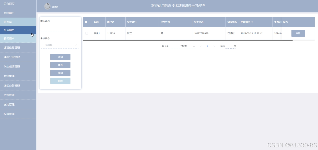The width and height of the screenshot is (318, 150).
Task: Select 管理员 submenu item
Action: (x=18, y=22)
